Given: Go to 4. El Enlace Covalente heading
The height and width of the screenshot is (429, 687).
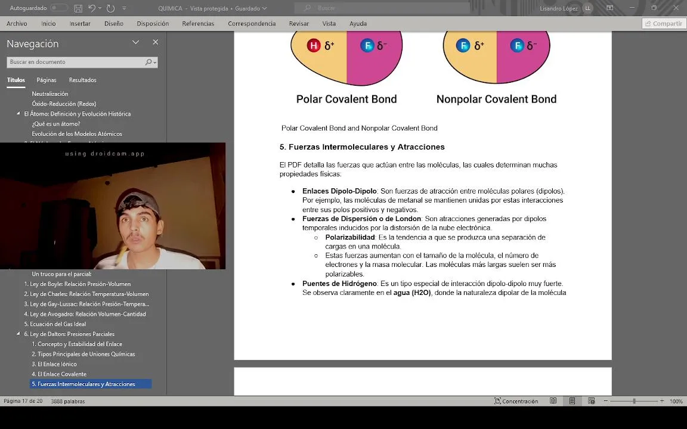Looking at the screenshot, I should (59, 374).
